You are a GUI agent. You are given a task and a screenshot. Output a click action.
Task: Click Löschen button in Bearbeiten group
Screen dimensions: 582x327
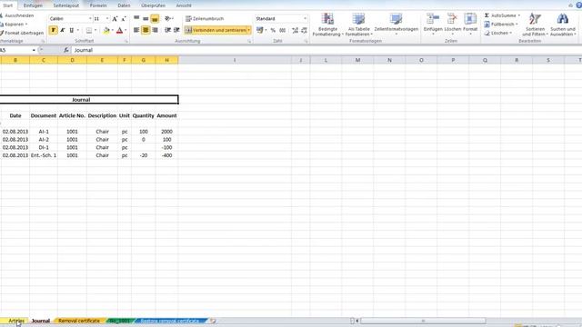tap(497, 33)
